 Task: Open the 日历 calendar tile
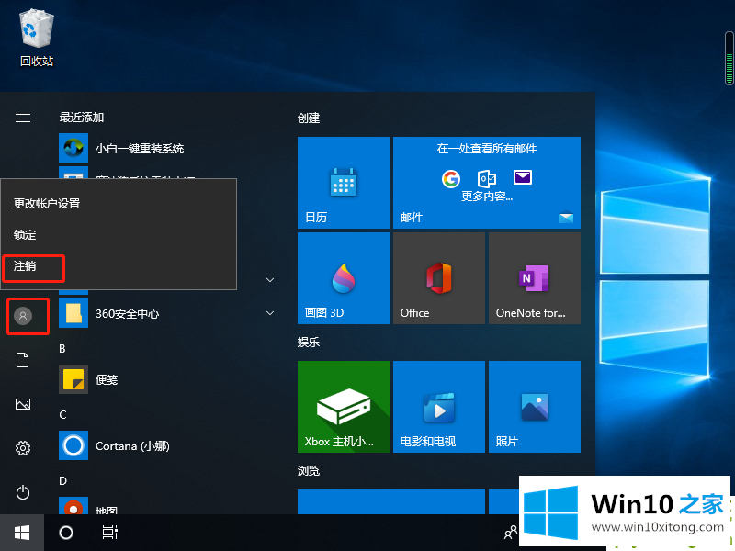click(x=343, y=183)
